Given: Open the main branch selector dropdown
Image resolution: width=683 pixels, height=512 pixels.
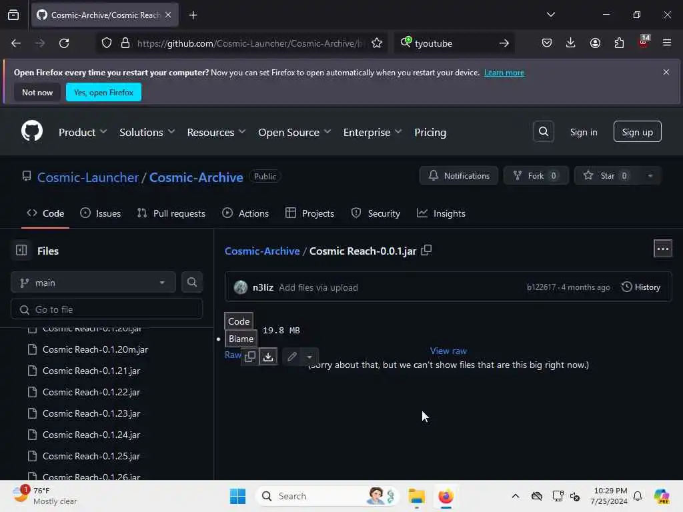Looking at the screenshot, I should (x=93, y=283).
